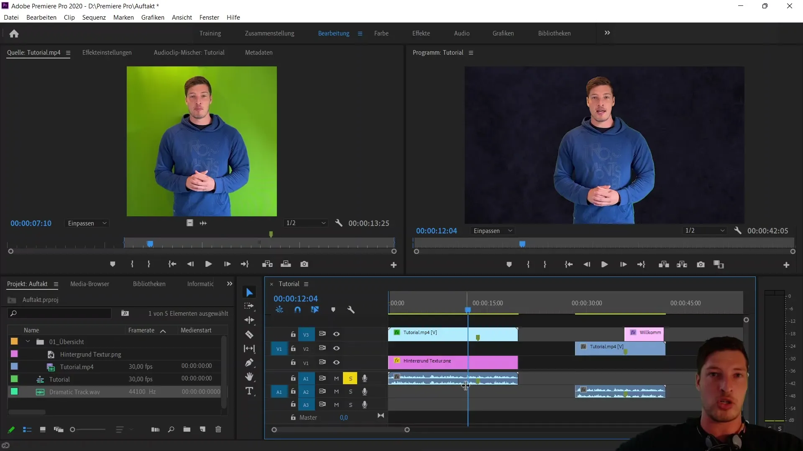
Task: Create new bin in Project panel
Action: (x=187, y=430)
